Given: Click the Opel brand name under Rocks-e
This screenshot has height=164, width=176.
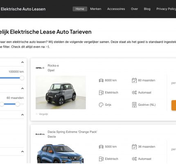Looking at the screenshot, I should tap(51, 70).
